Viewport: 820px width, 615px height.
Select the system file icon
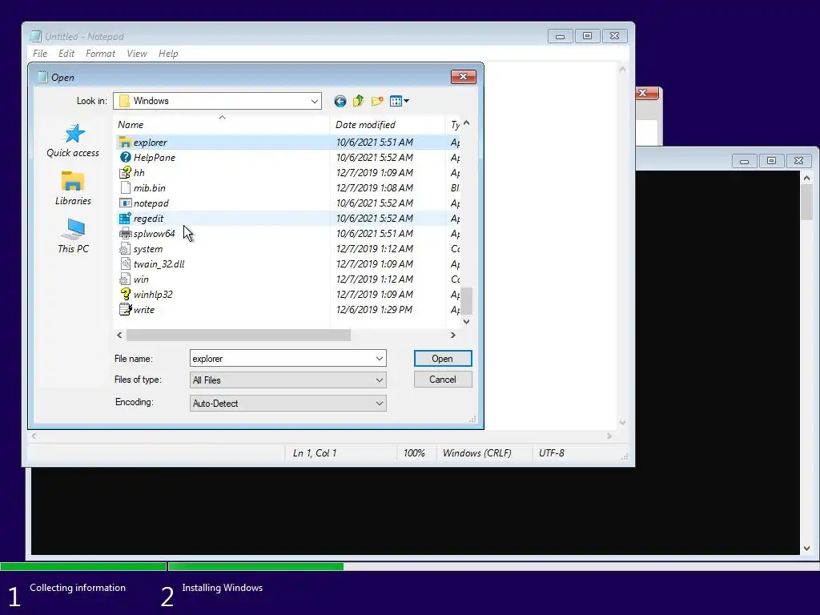[125, 249]
